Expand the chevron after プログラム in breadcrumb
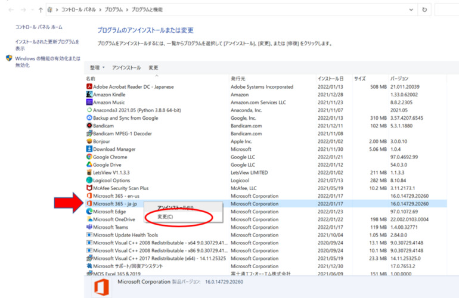This screenshot has width=459, height=298. (x=127, y=10)
